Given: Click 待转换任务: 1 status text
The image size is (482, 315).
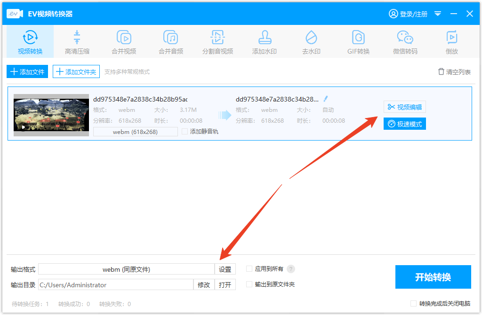Looking at the screenshot, I should click(x=30, y=304).
